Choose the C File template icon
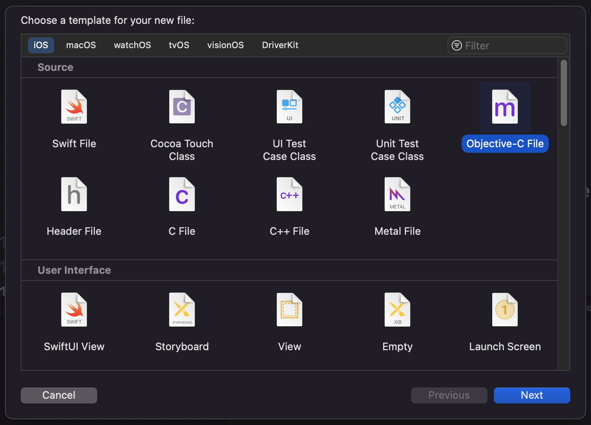591x425 pixels. point(182,194)
